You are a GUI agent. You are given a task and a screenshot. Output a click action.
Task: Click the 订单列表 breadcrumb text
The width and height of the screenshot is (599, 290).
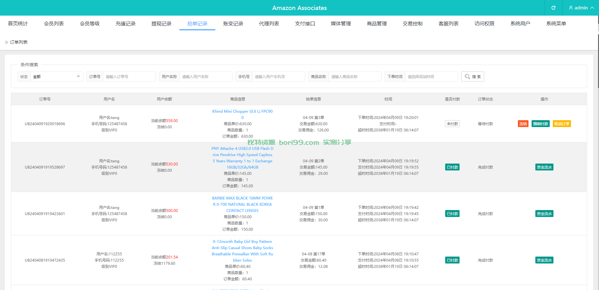click(x=19, y=42)
